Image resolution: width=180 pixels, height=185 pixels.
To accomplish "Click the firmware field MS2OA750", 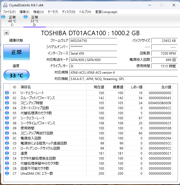I will coord(93,41).
